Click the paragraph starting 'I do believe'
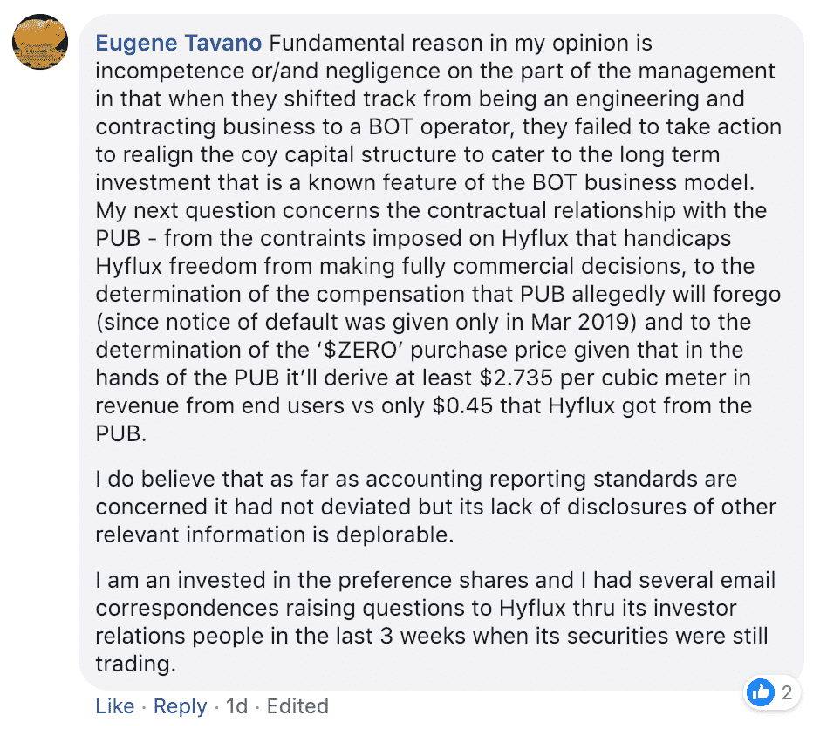This screenshot has width=820, height=729. (x=435, y=507)
